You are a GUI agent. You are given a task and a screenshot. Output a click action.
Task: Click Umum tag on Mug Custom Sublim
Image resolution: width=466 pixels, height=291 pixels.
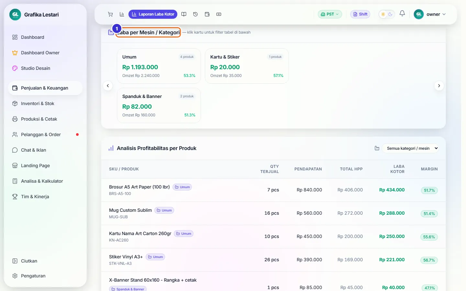(164, 210)
